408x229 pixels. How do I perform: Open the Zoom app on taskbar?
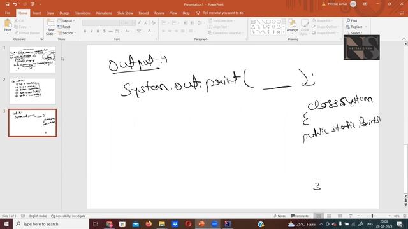214,224
